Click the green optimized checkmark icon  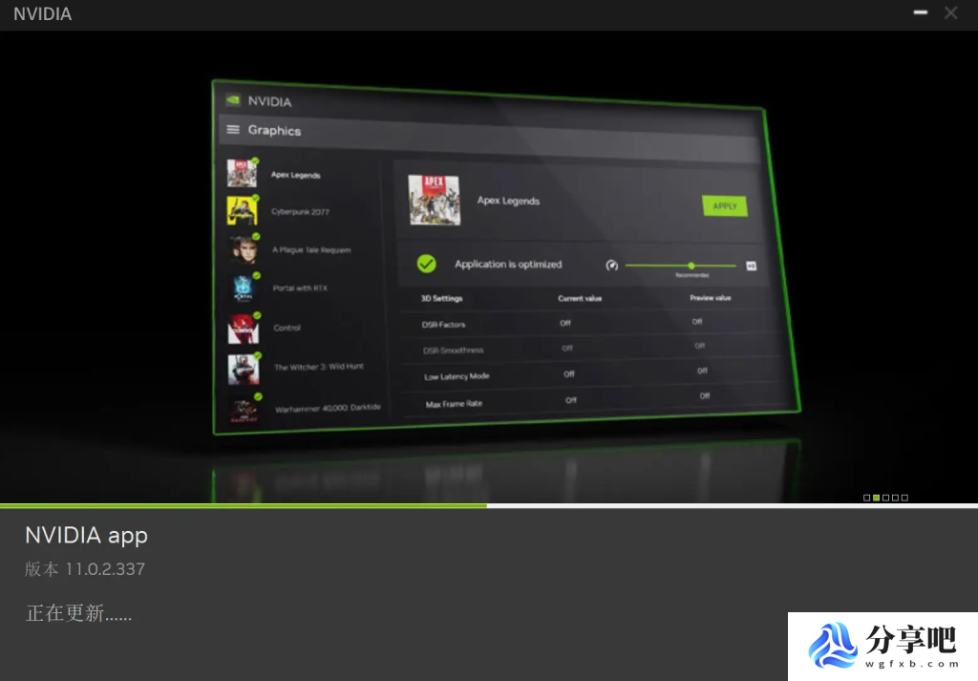tap(427, 264)
